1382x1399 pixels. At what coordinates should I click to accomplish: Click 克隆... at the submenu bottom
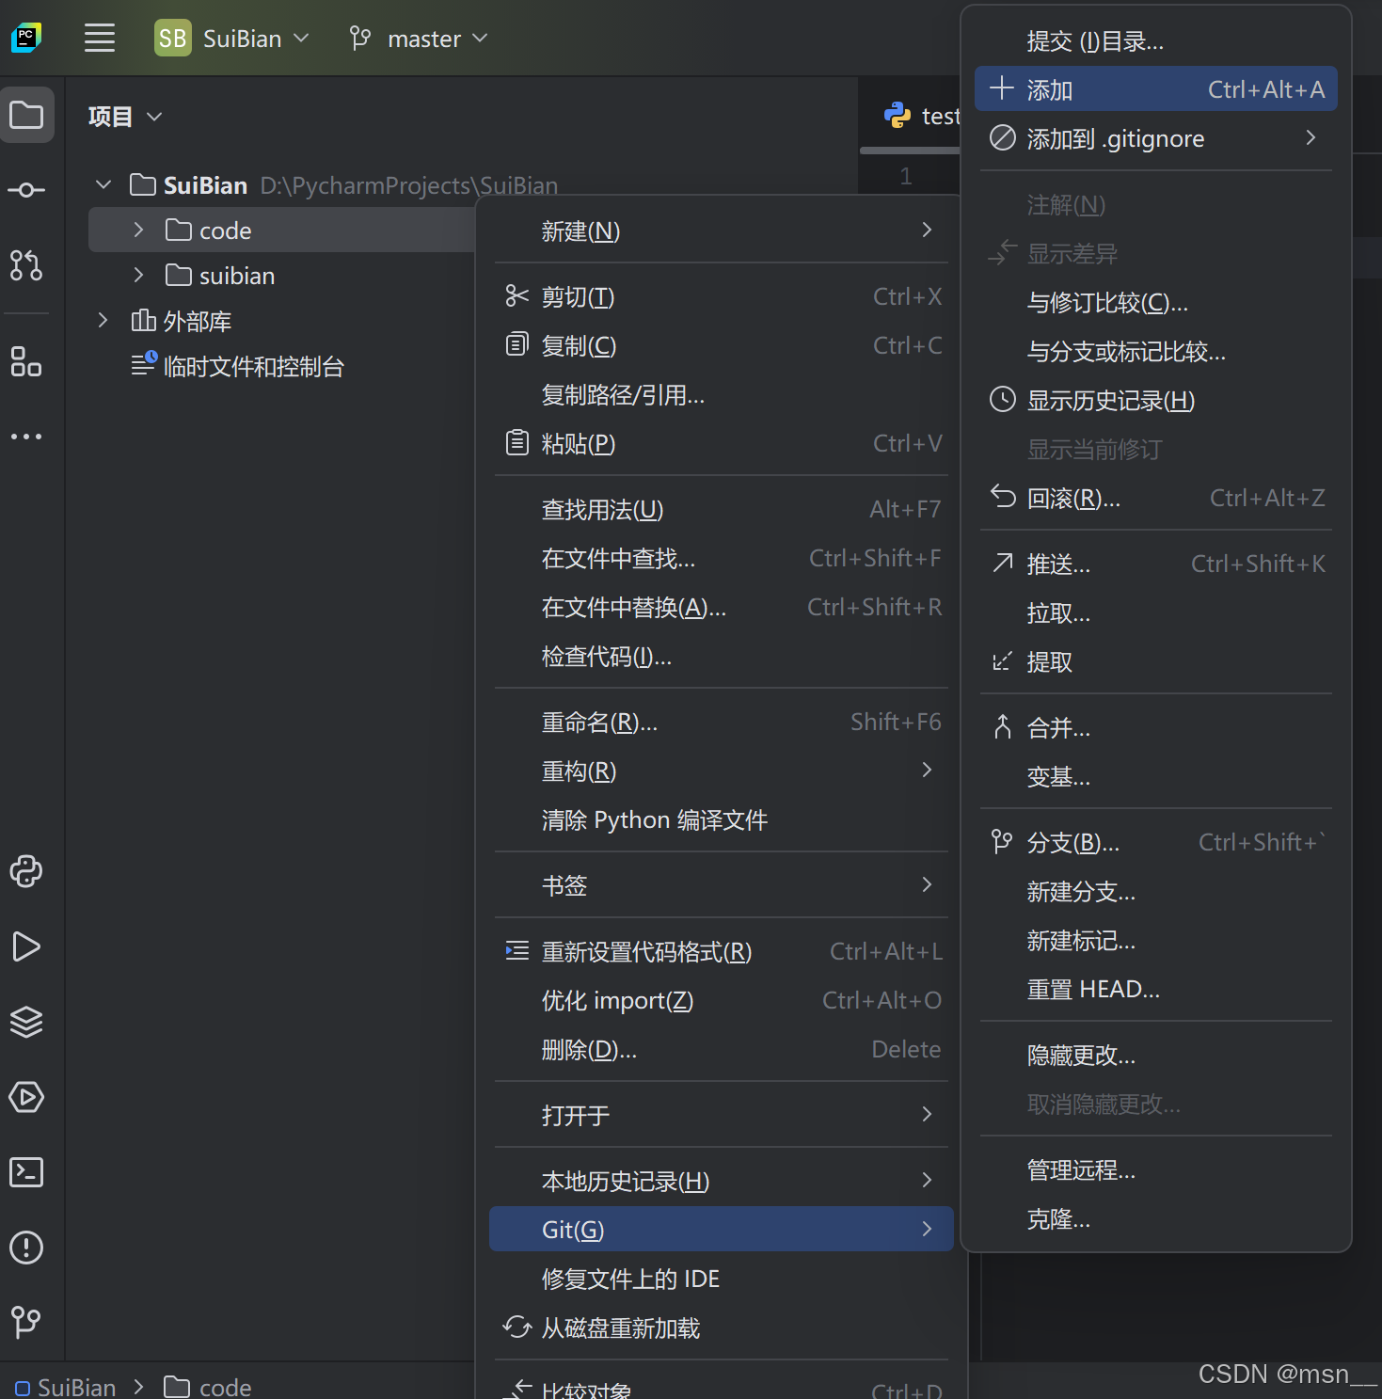(1057, 1219)
